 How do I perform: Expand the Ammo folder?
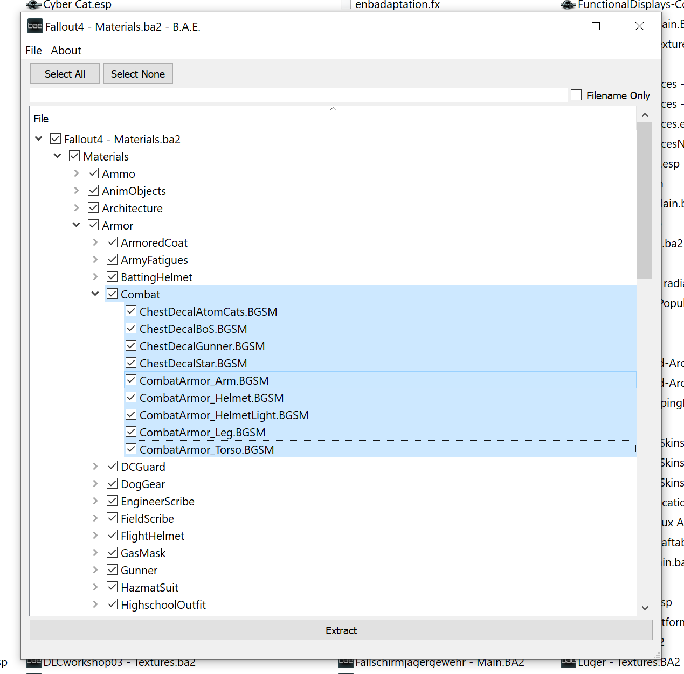[x=77, y=173]
